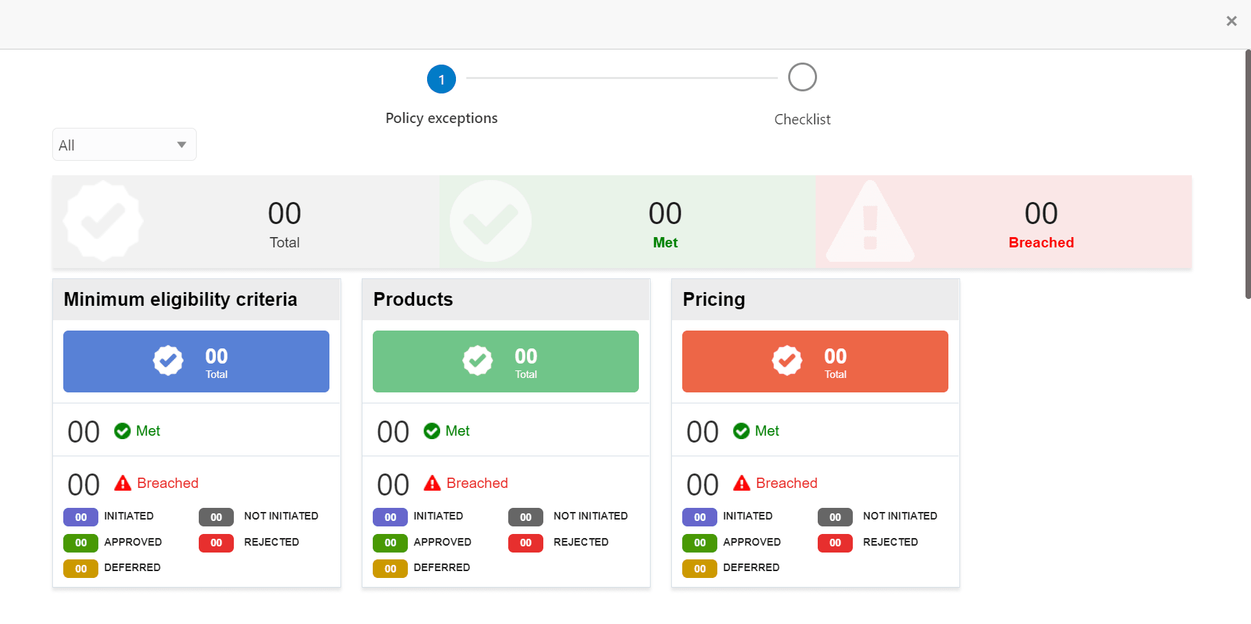1251x624 pixels.
Task: Click the INITIATED count badge in Minimum eligibility
Action: [x=80, y=517]
